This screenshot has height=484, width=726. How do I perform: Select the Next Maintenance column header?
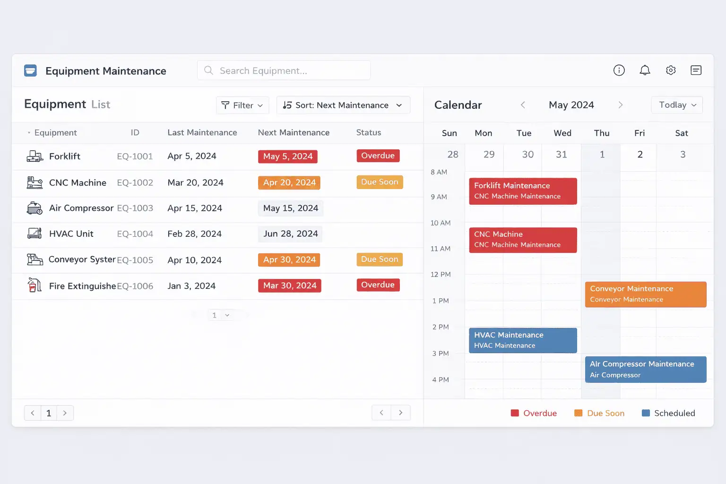(294, 133)
